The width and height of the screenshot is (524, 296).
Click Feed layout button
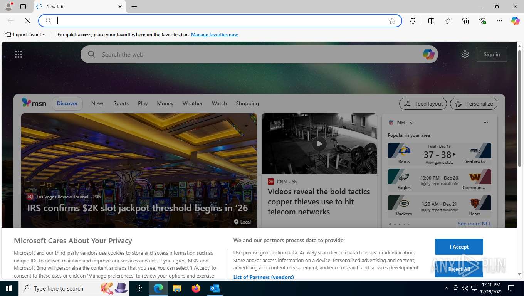pos(423,104)
